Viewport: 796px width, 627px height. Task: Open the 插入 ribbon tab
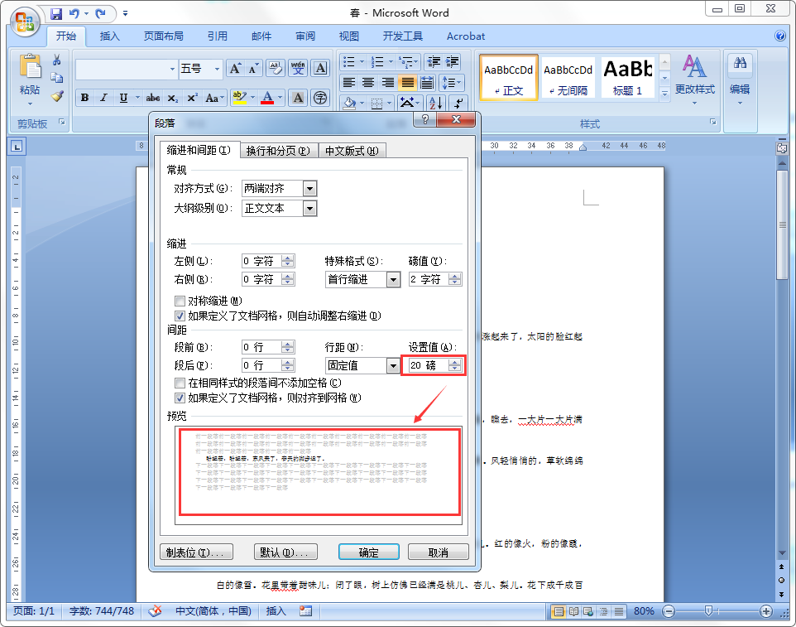pos(110,36)
